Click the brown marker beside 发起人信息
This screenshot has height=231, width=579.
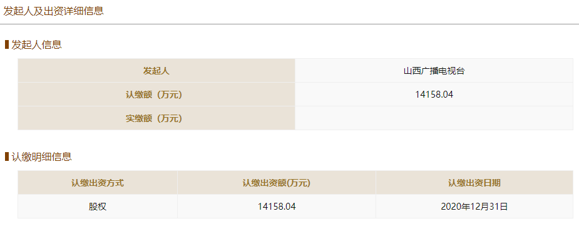(7, 45)
